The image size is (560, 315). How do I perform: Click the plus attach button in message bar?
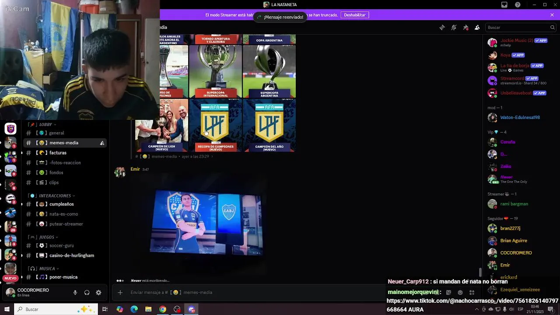click(120, 293)
